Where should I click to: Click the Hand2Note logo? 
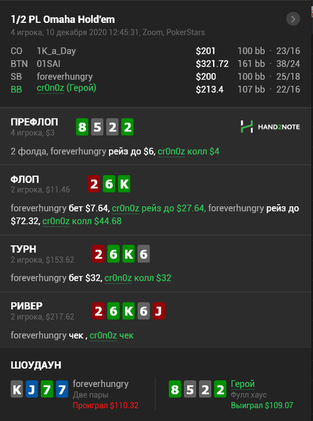point(270,127)
